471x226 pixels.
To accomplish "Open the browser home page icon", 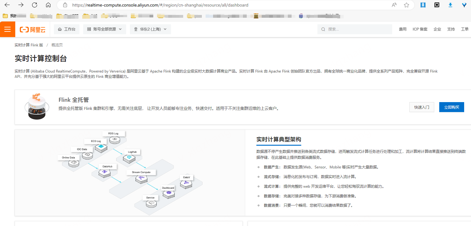I will pos(48,5).
